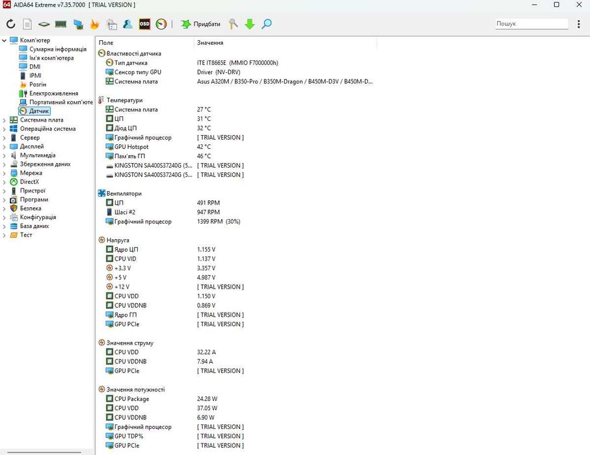Select Сумарна інформація in the tree
The height and width of the screenshot is (455, 590).
[57, 49]
